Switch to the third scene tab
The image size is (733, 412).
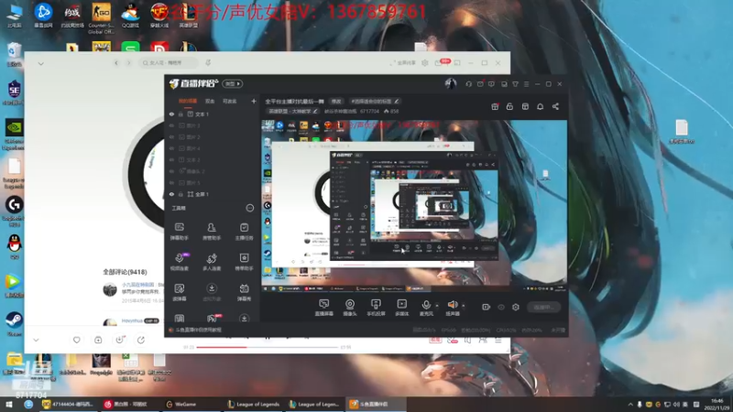(230, 101)
